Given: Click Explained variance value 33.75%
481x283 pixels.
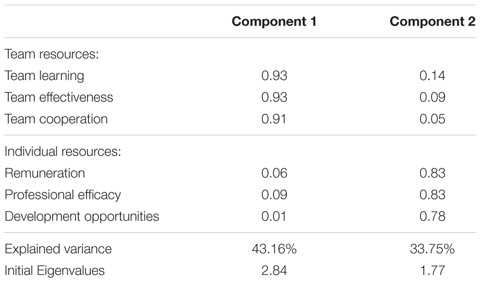Looking at the screenshot, I should pos(432,249).
